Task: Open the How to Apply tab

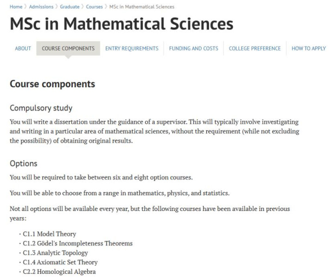Action: (308, 48)
